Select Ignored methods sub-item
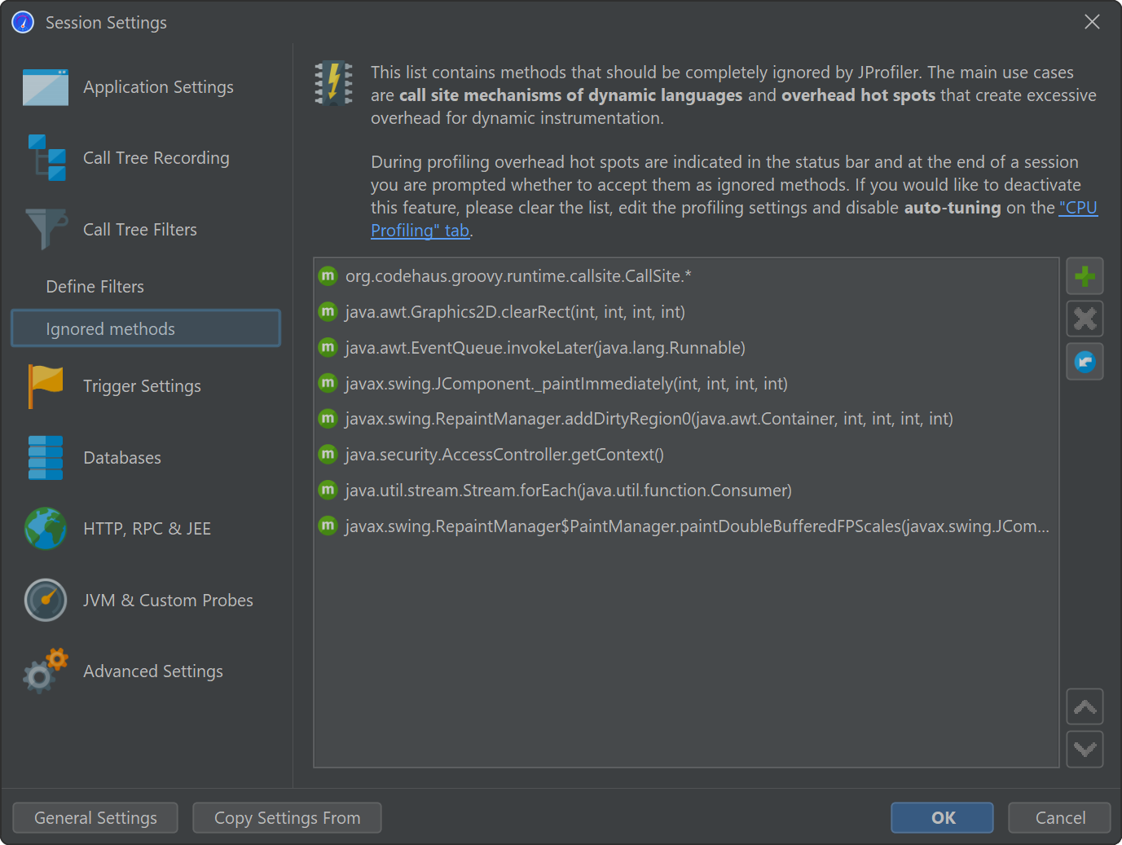This screenshot has width=1122, height=845. pos(146,328)
